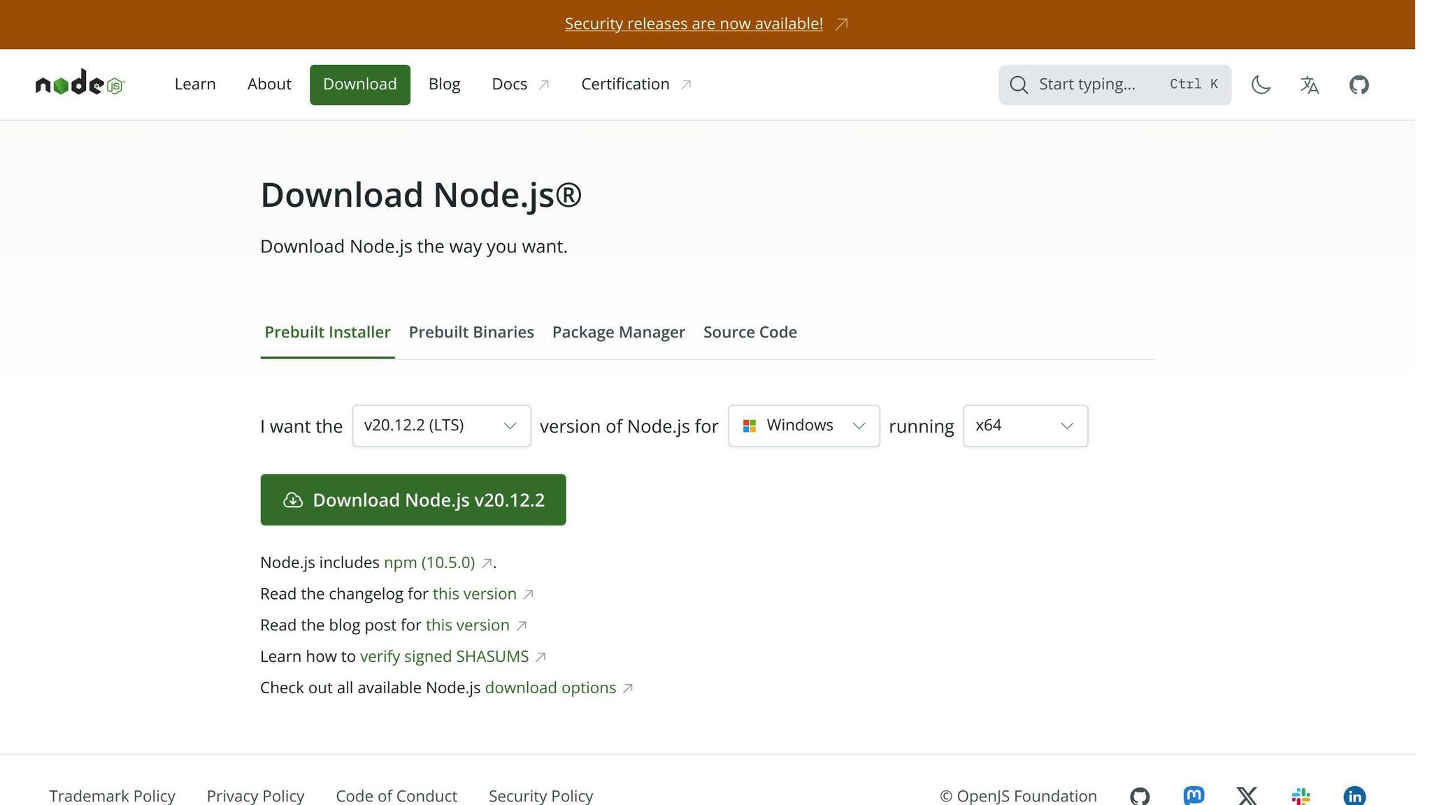Viewport: 1432px width, 805px height.
Task: Click Download Node.js v20.12.2 button
Action: coord(413,499)
